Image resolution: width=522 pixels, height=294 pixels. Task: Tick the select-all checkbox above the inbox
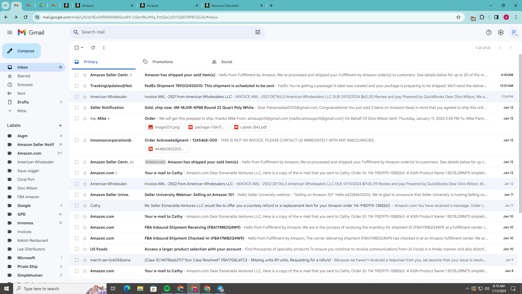[77, 48]
